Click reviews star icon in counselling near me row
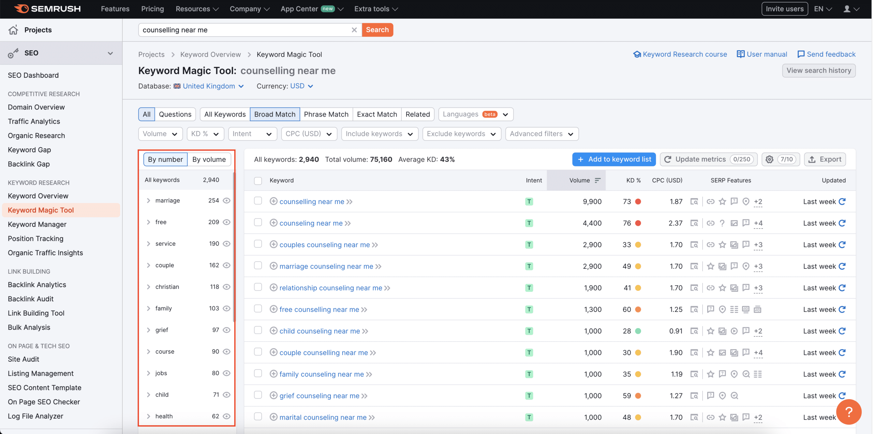The width and height of the screenshot is (873, 434). point(722,201)
